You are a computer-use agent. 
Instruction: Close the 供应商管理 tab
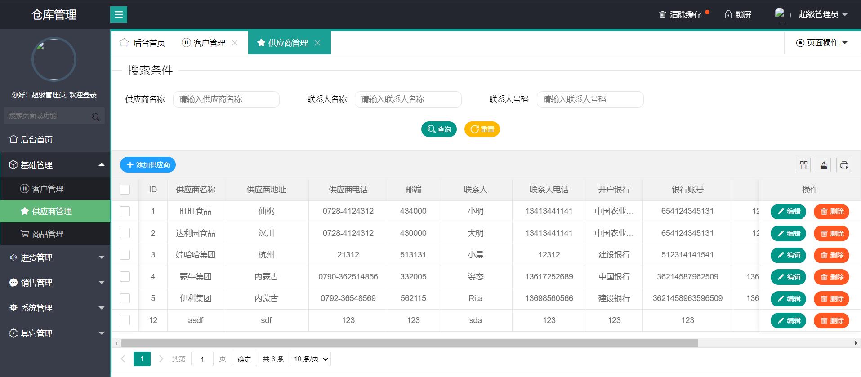pos(317,43)
